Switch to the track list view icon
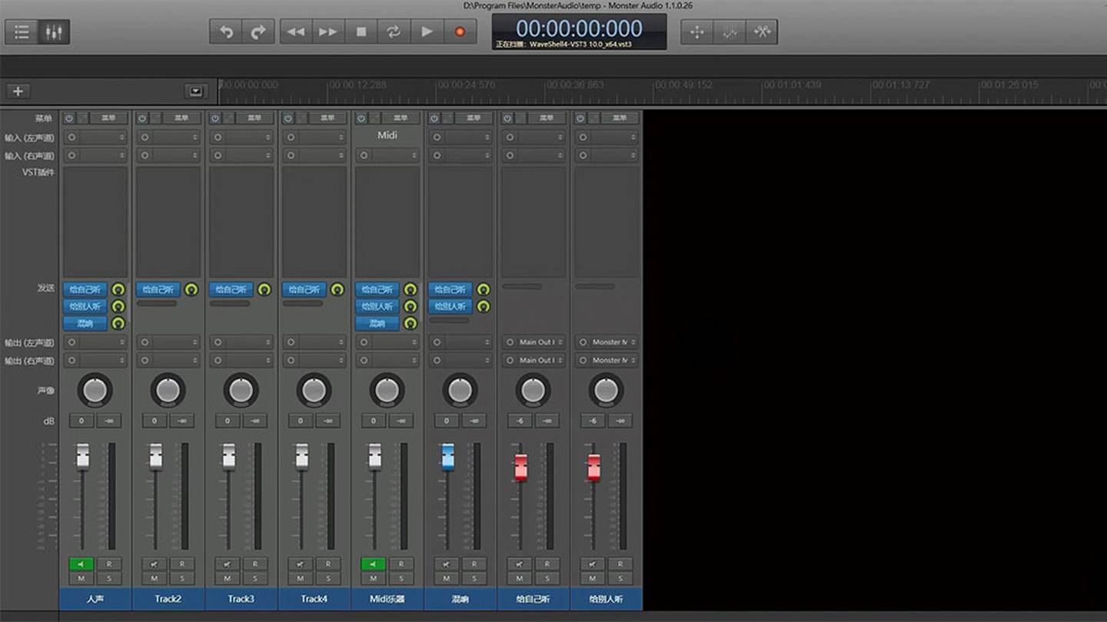 (x=22, y=32)
